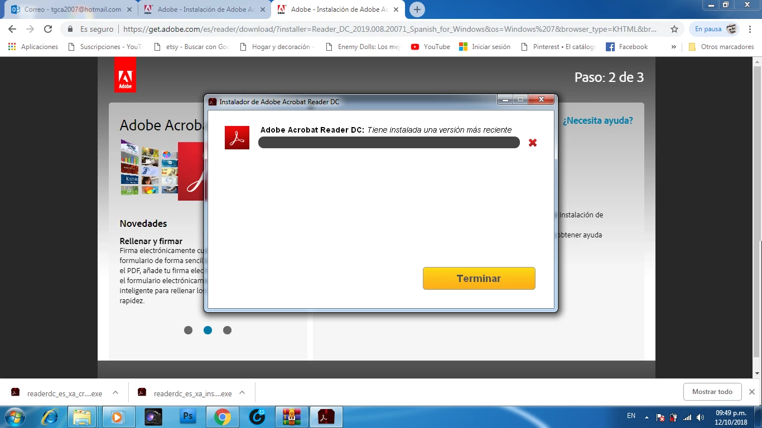The image size is (762, 428).
Task: Open the Chrome three-dot menu
Action: click(x=751, y=29)
